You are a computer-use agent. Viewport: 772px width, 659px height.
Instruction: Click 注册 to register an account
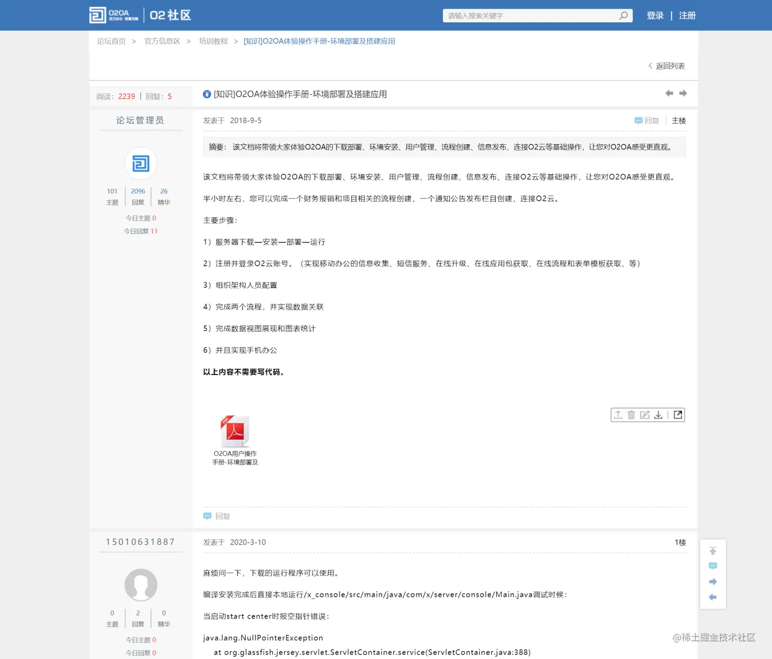click(687, 16)
